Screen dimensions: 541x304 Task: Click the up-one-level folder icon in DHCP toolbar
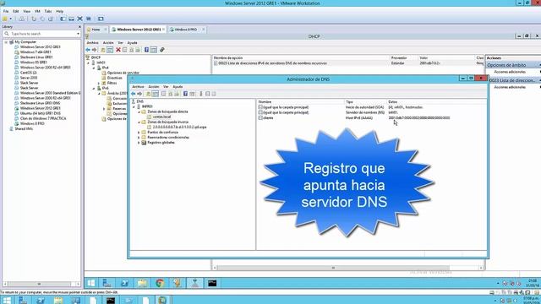103,50
